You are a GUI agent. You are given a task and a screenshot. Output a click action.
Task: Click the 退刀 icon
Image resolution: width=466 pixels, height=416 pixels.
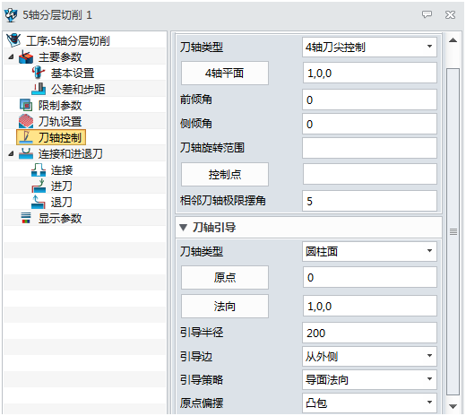point(39,203)
